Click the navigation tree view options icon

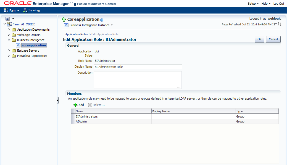[7, 19]
